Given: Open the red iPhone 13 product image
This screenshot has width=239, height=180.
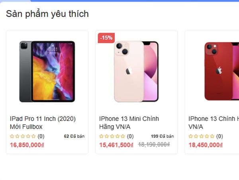Looking at the screenshot, I should [x=221, y=71].
